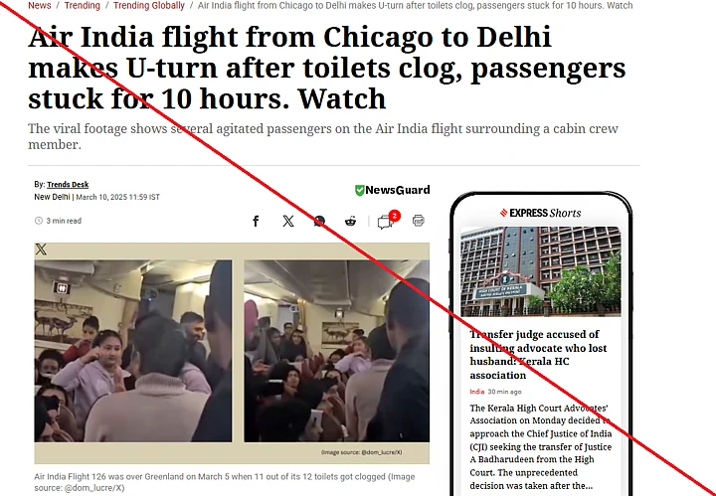Share article via X icon
The width and height of the screenshot is (716, 496).
(x=288, y=222)
